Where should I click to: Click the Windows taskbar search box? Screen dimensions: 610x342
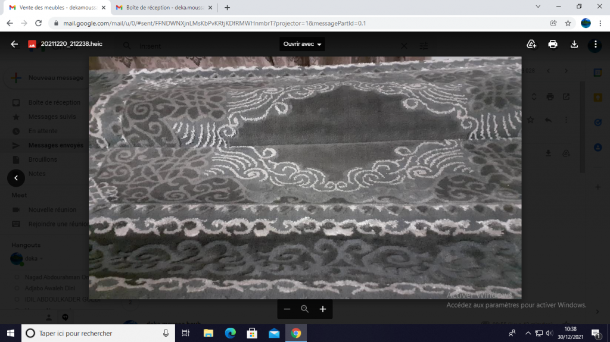(95, 333)
